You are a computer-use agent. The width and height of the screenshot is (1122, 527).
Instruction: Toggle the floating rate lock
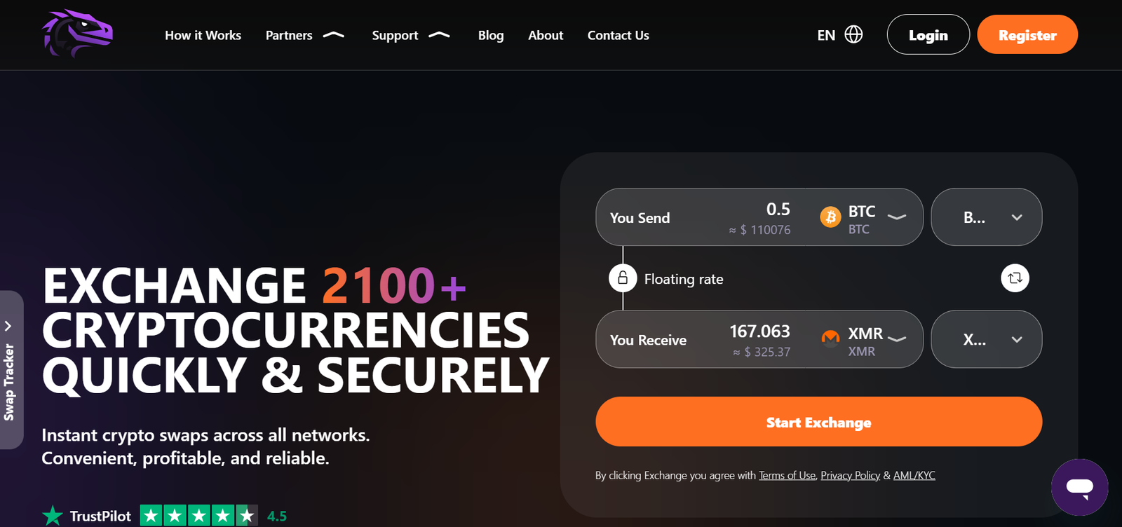point(623,278)
